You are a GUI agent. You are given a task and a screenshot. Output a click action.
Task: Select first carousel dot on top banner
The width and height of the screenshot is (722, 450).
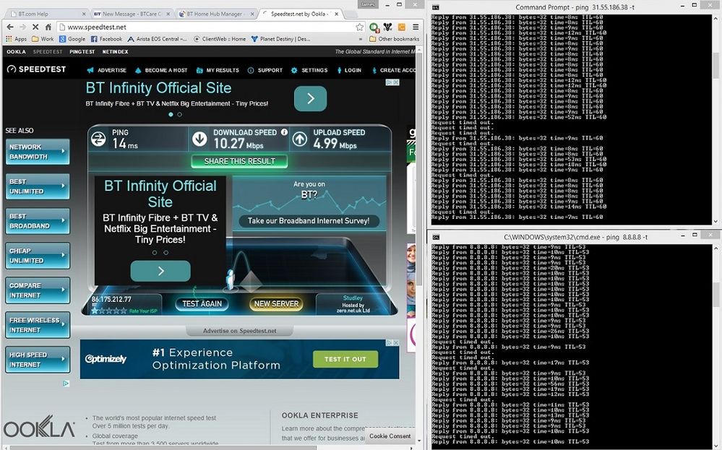coord(171,115)
